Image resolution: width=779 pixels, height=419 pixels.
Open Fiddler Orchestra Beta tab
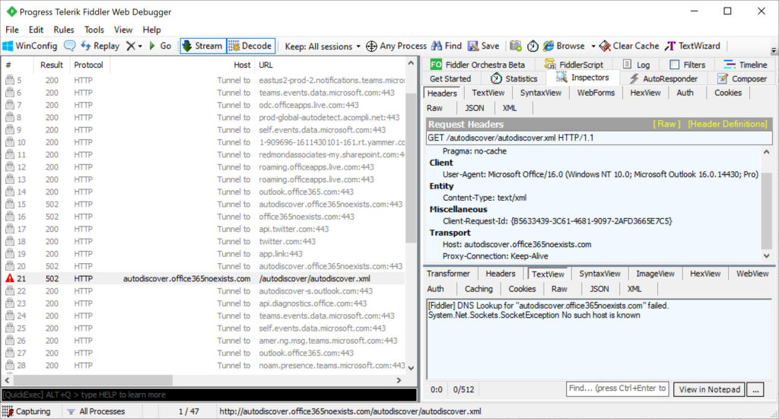tap(478, 65)
